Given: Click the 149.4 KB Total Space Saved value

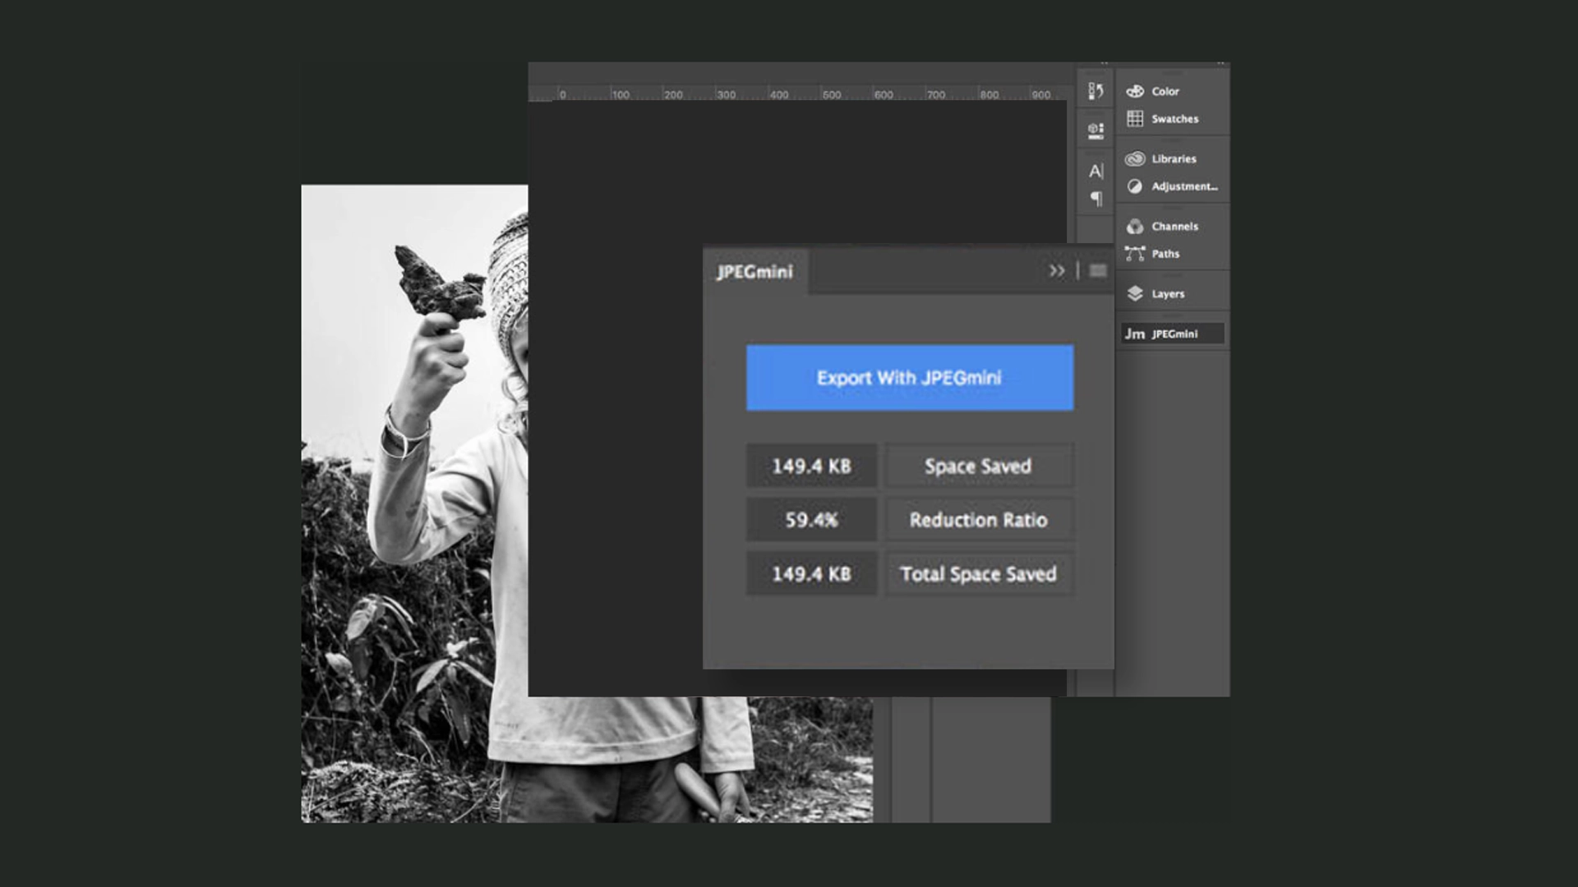Looking at the screenshot, I should [x=811, y=574].
